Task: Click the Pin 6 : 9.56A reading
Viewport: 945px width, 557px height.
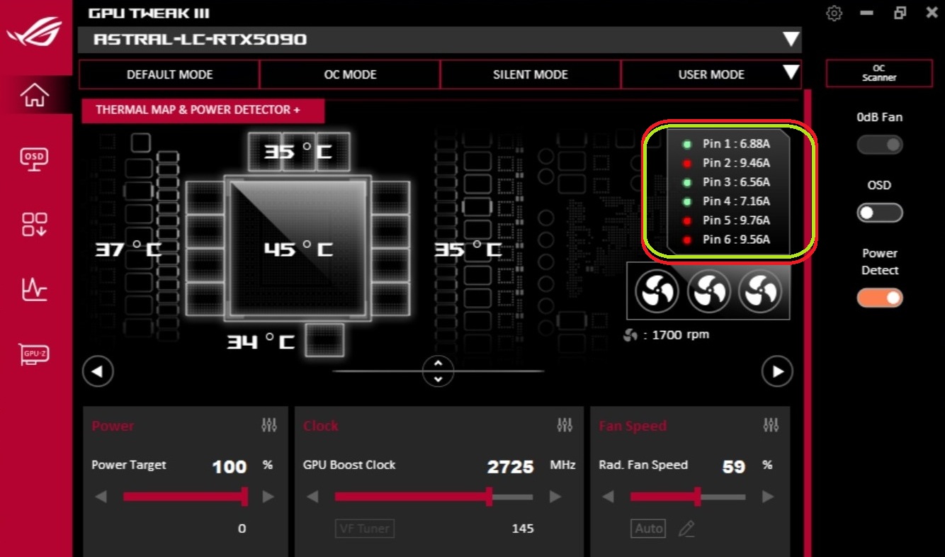Action: pos(736,240)
